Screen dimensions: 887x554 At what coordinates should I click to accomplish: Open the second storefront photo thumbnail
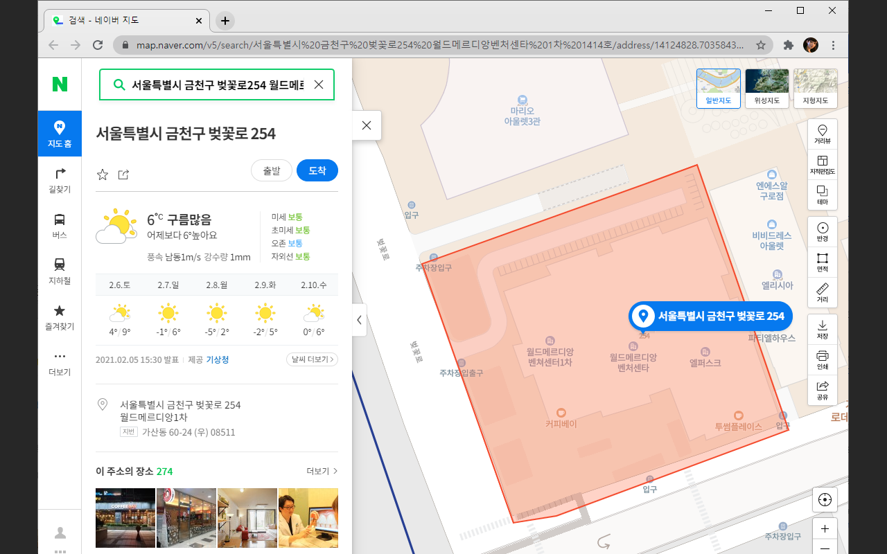coord(186,518)
